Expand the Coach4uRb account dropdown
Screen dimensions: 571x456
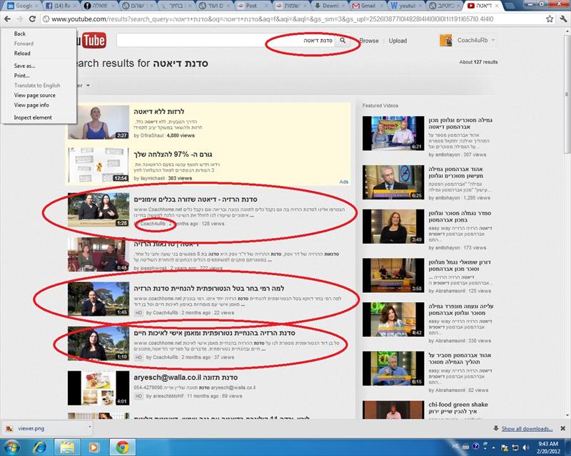(x=493, y=41)
